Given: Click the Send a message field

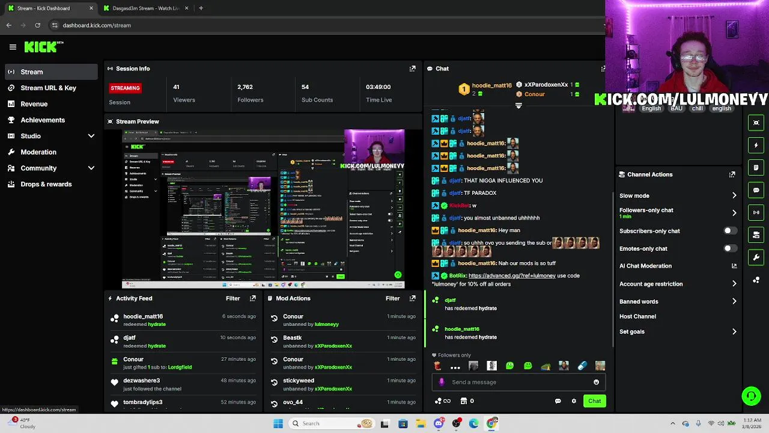Looking at the screenshot, I should [519, 382].
